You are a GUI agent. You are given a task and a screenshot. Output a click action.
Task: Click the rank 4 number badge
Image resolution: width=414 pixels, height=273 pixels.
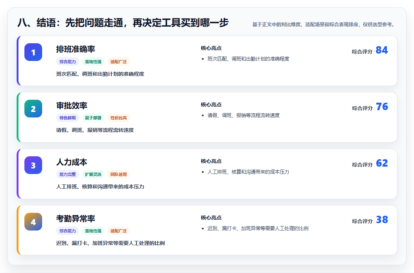[x=33, y=222]
